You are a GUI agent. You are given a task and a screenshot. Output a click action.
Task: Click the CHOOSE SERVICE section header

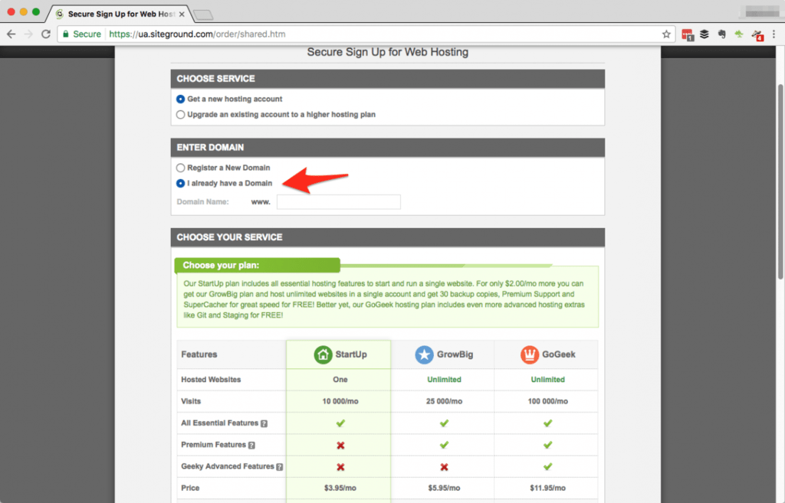coord(387,79)
